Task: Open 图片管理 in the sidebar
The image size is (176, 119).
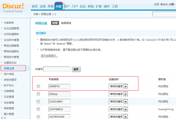Action: 9,114
